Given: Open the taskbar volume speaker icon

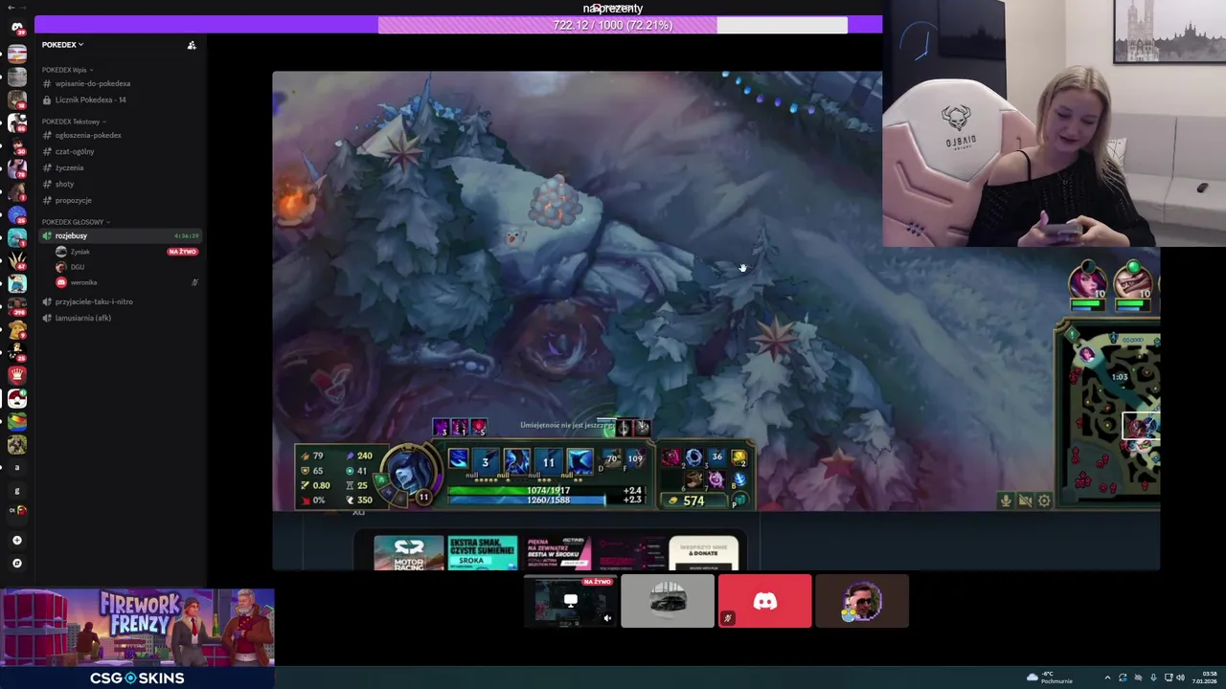Looking at the screenshot, I should tap(1180, 678).
